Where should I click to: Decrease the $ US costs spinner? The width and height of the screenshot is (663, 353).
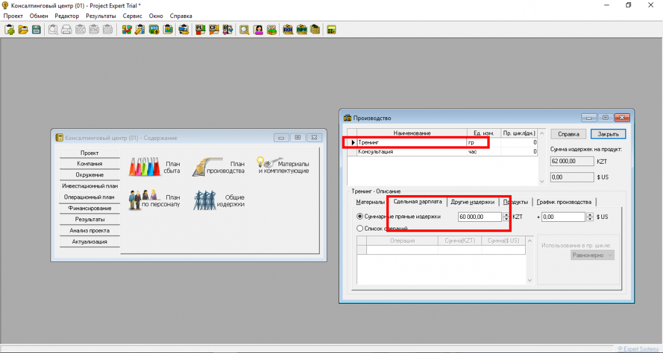[x=590, y=219]
